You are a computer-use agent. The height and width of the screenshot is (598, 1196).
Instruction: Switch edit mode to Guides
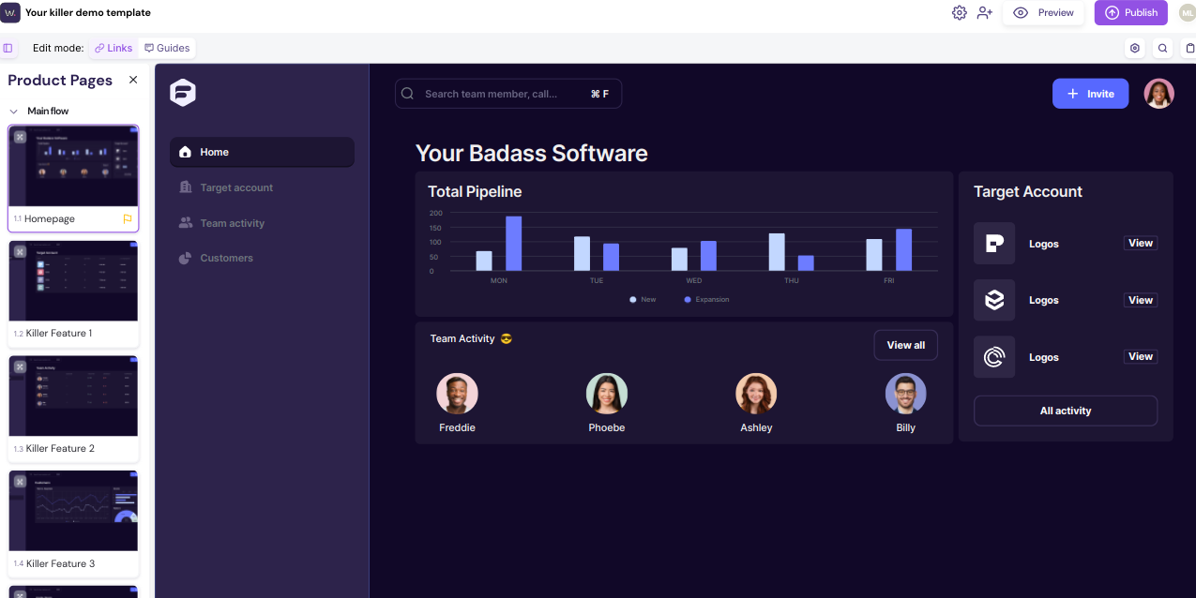[167, 48]
